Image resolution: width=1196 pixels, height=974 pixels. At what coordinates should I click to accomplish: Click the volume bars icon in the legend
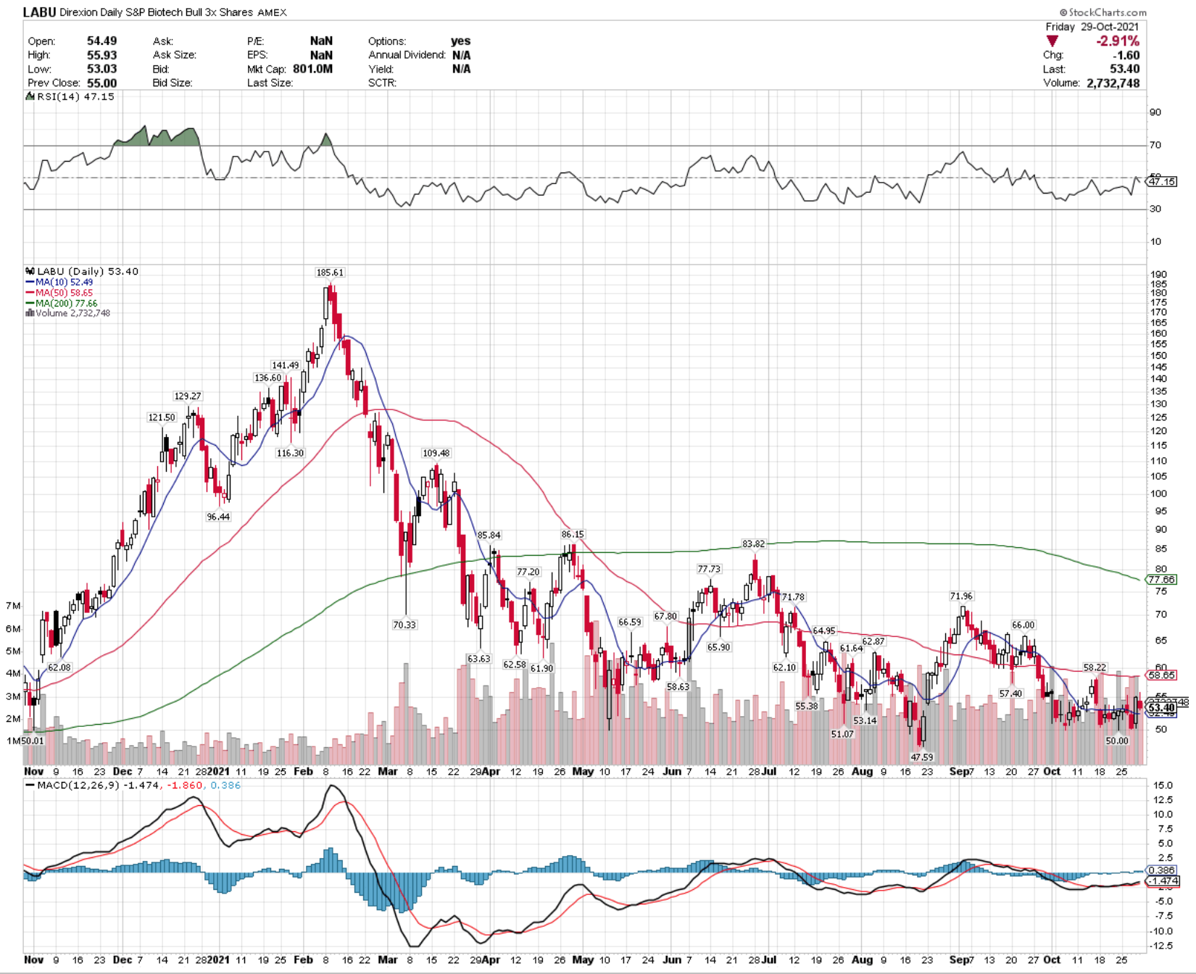(30, 313)
